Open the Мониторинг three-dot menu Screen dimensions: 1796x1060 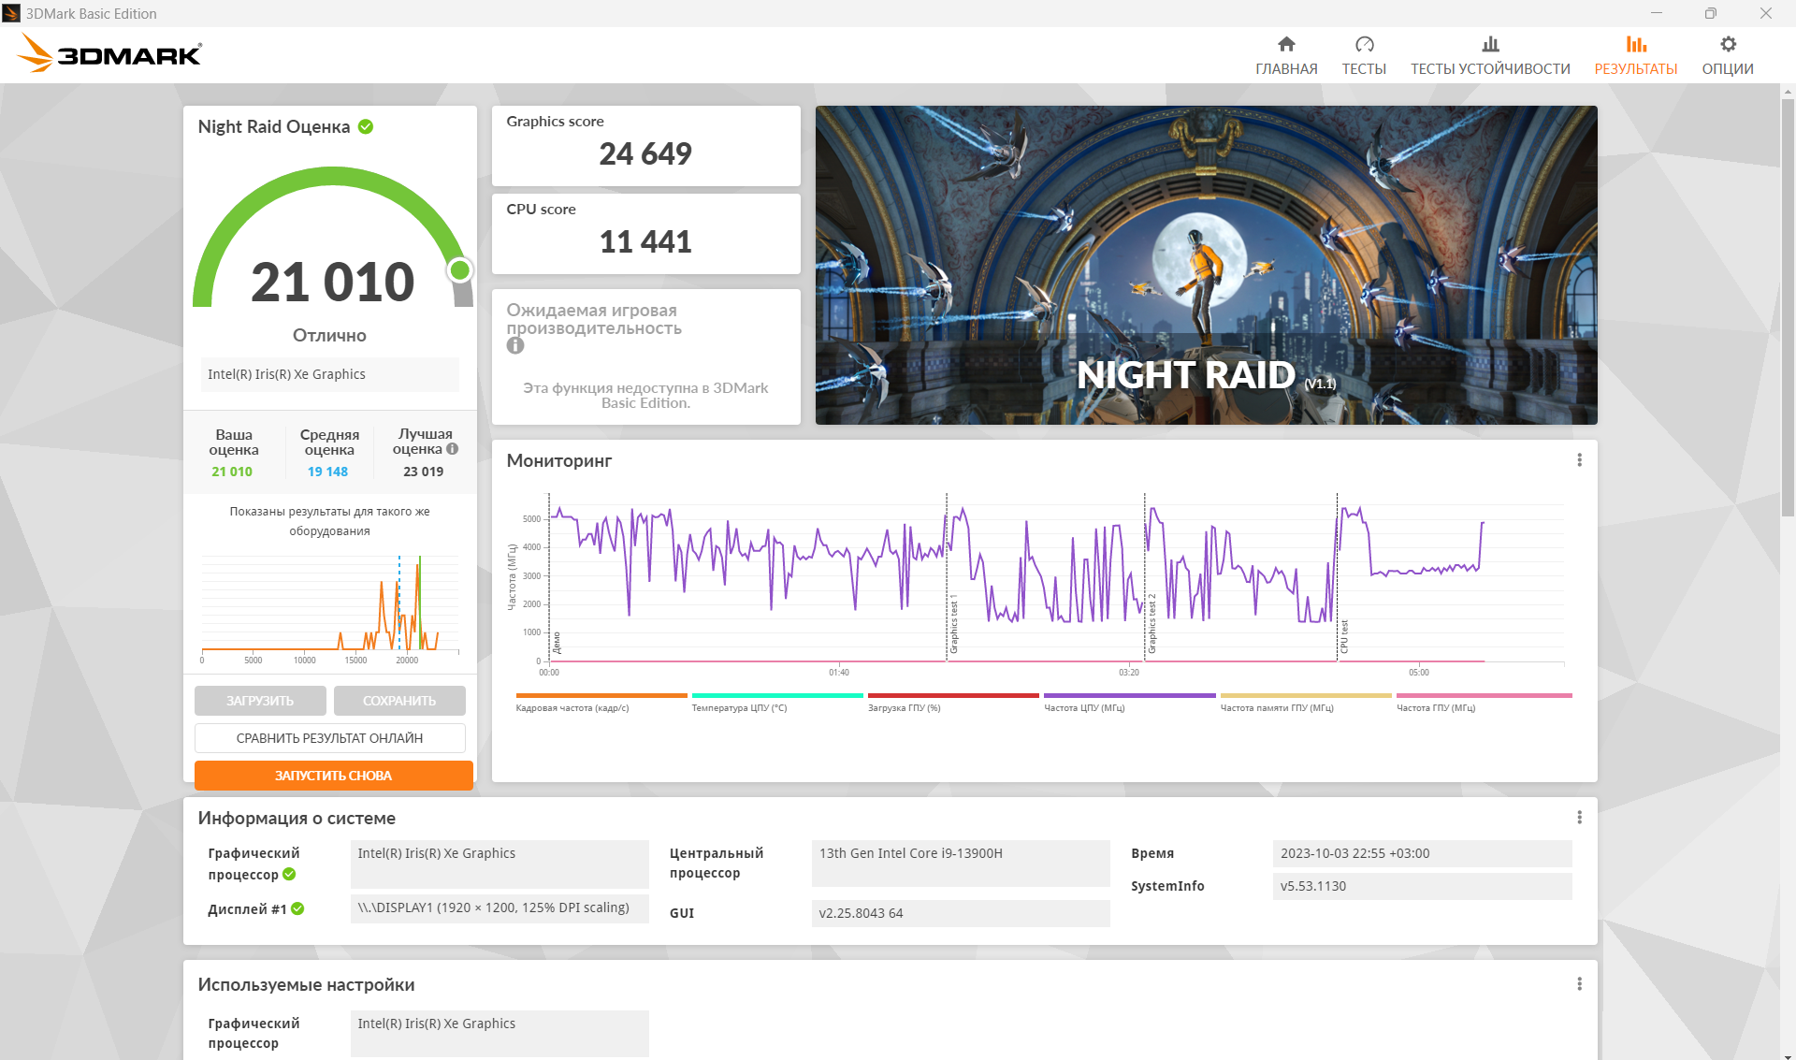pyautogui.click(x=1579, y=460)
